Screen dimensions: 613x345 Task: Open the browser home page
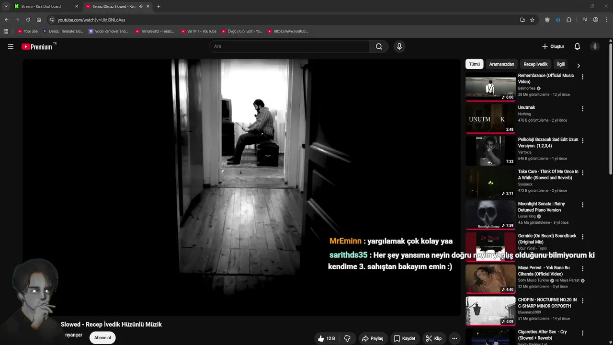39,20
